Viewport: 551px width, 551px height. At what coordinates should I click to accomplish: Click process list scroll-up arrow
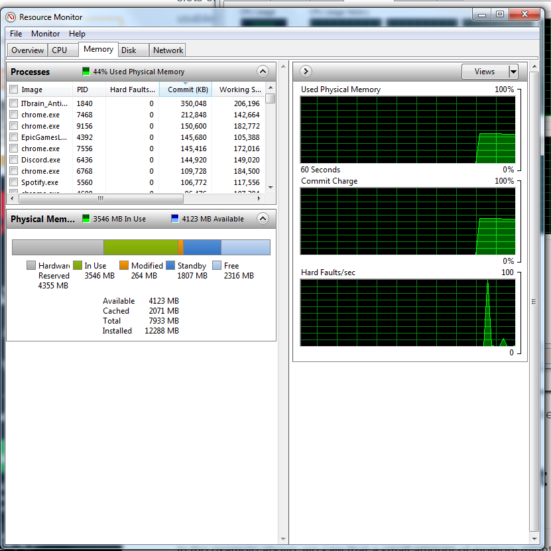pyautogui.click(x=271, y=87)
